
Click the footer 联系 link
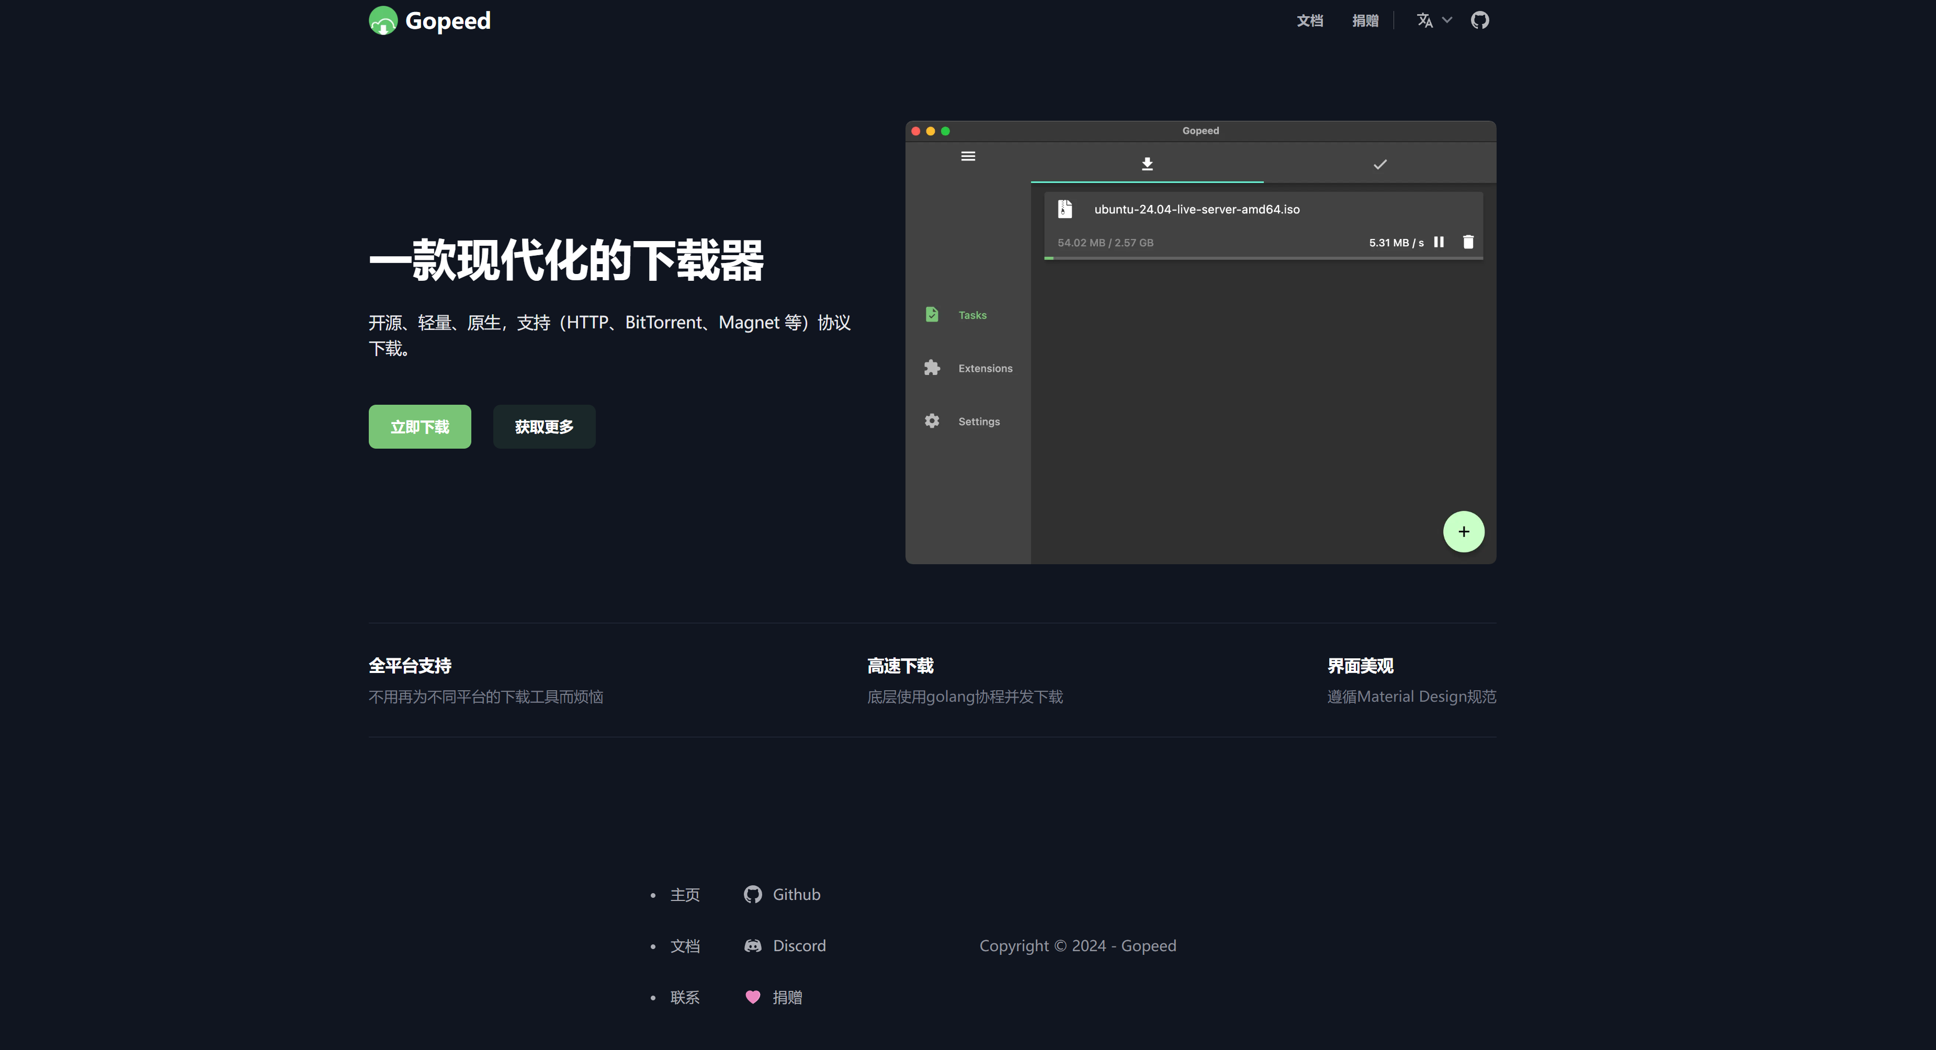tap(685, 997)
